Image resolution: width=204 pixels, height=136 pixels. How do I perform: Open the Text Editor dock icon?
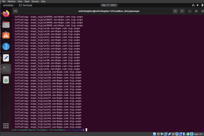(x=6, y=58)
